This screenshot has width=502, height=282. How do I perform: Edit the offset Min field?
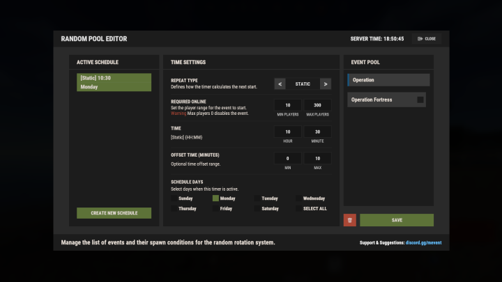(x=287, y=158)
